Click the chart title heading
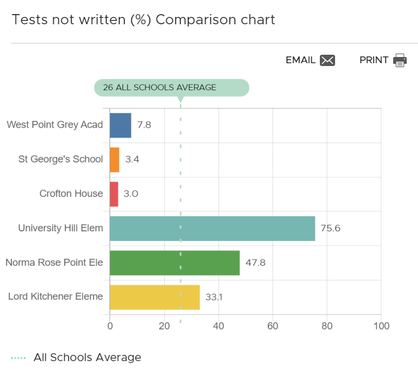The height and width of the screenshot is (382, 418). point(143,20)
